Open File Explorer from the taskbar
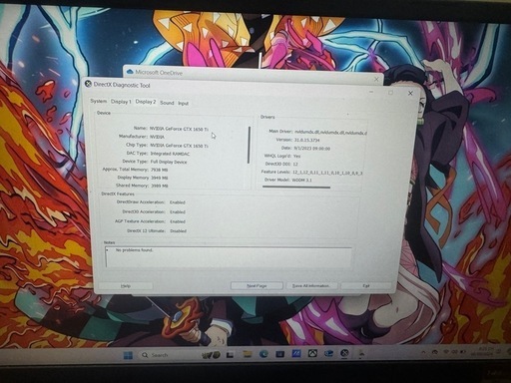 point(248,354)
